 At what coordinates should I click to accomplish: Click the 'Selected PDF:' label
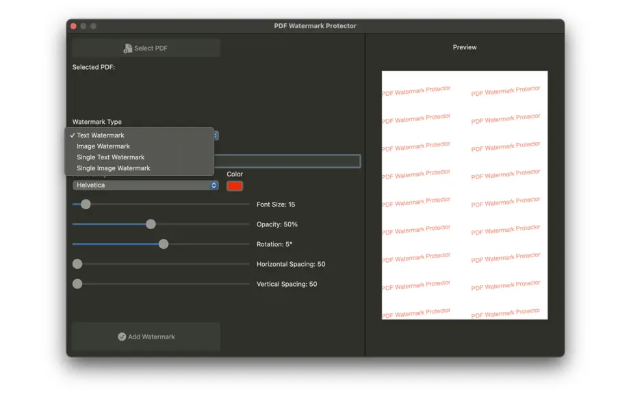(x=93, y=67)
